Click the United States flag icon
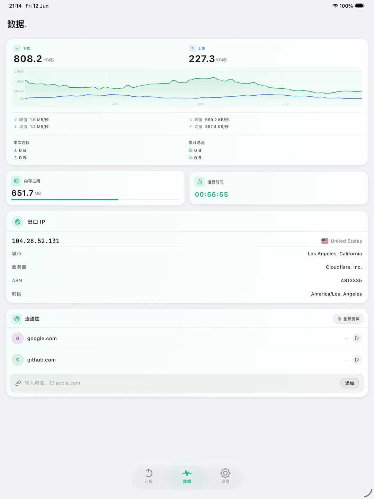This screenshot has width=374, height=499. pyautogui.click(x=325, y=241)
